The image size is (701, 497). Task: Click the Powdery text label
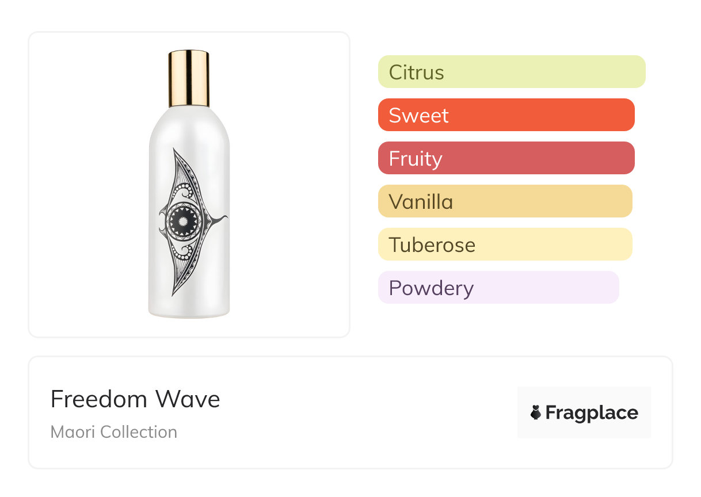pyautogui.click(x=431, y=288)
